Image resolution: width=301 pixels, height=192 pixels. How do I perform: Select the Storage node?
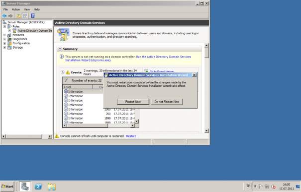tap(17, 48)
